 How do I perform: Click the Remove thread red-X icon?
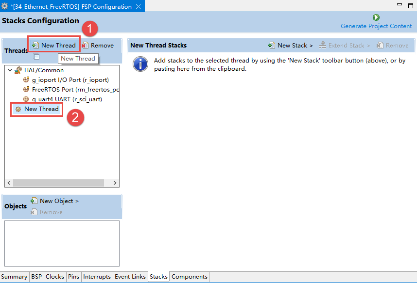tap(85, 46)
